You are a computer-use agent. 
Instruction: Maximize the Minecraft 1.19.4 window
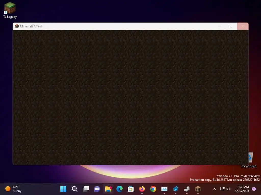tap(231, 26)
